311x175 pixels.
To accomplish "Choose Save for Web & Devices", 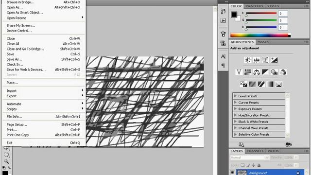I will pos(44,70).
